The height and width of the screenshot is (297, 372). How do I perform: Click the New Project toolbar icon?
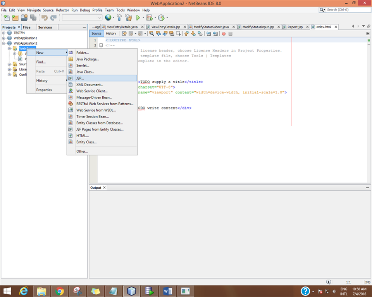[x=15, y=18]
